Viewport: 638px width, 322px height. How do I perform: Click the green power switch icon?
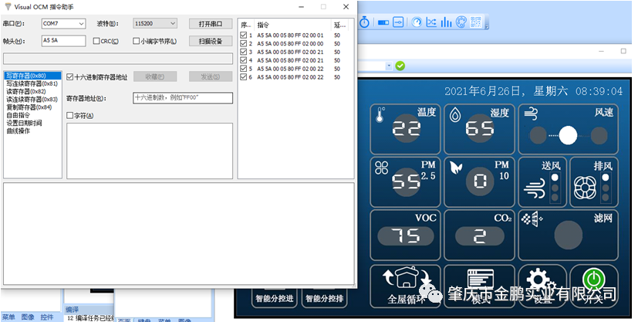pyautogui.click(x=594, y=280)
